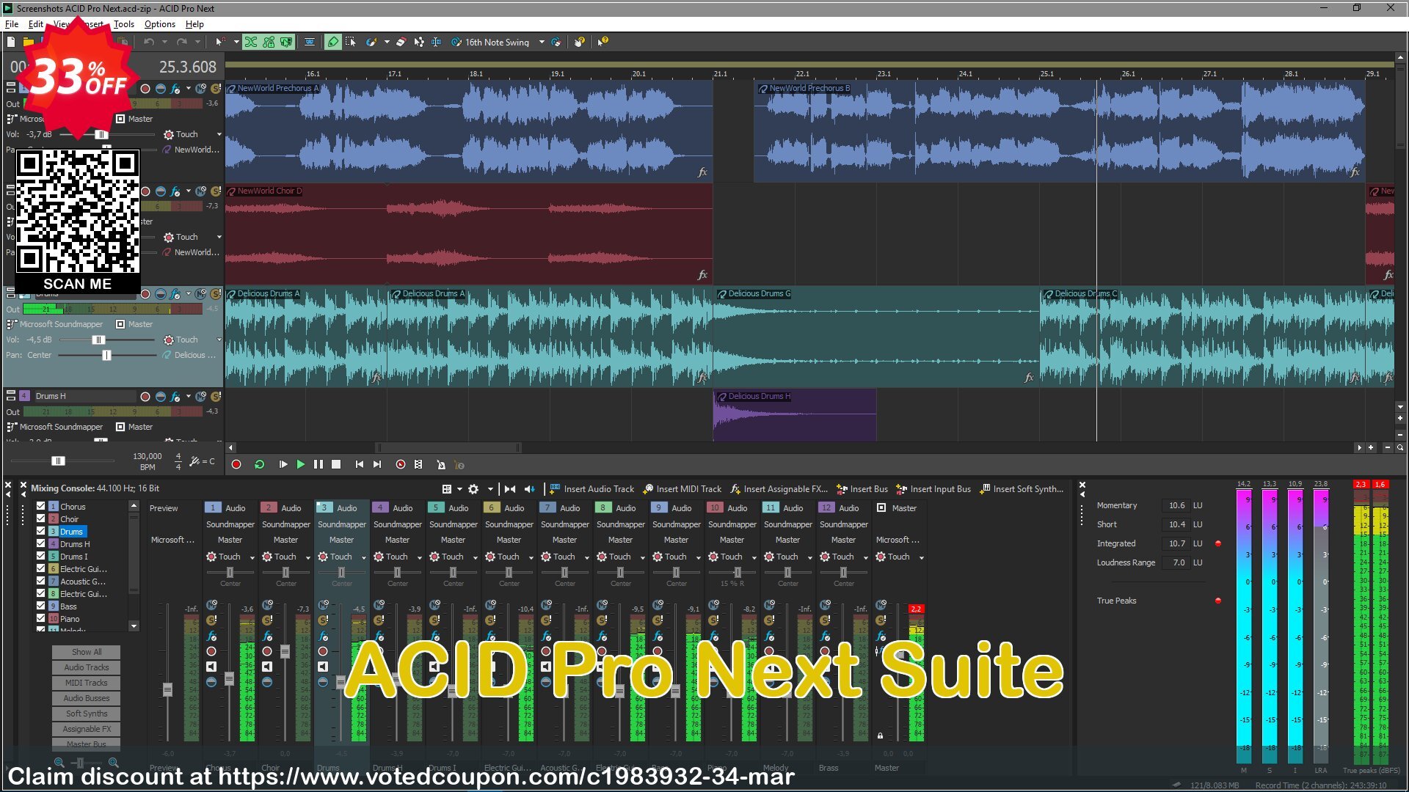The image size is (1409, 792).
Task: Click the record arm icon on mixer channel 2
Action: [x=267, y=651]
